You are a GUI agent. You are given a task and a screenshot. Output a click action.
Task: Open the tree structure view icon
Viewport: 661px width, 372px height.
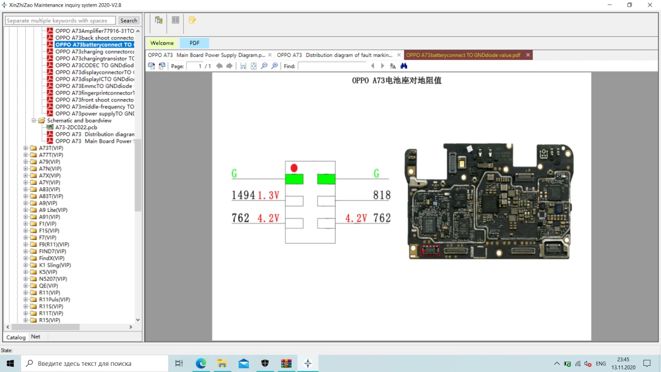point(159,20)
